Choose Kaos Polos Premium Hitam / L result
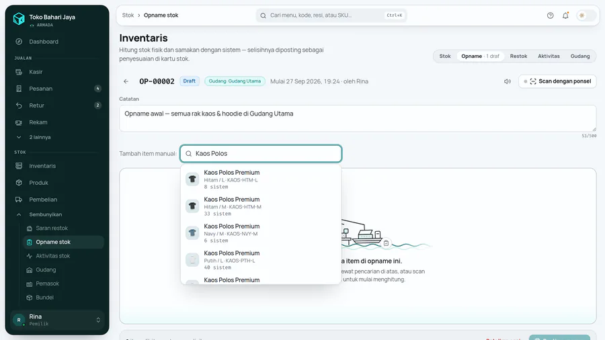 point(261,179)
